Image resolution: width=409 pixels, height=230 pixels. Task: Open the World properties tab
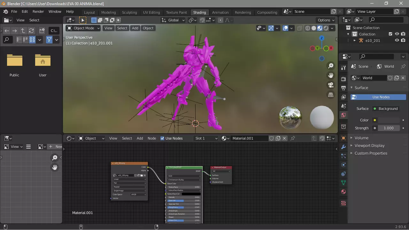[x=343, y=115]
